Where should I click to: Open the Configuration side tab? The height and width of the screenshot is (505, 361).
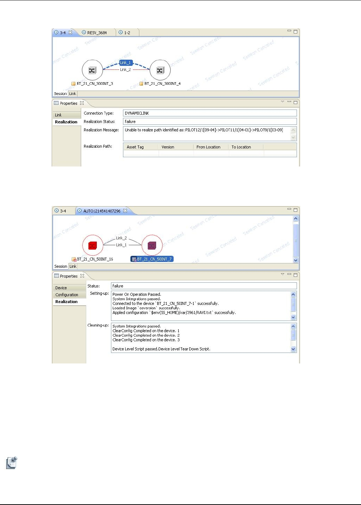69,295
